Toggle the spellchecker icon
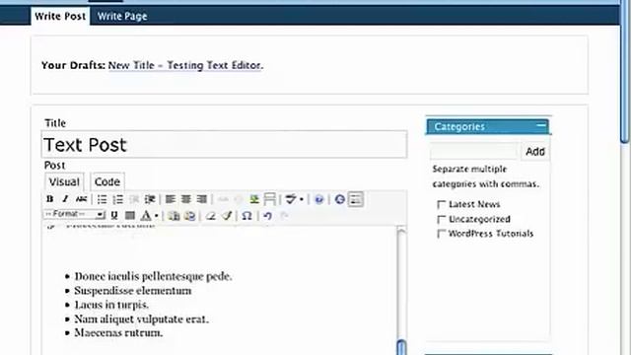 291,199
